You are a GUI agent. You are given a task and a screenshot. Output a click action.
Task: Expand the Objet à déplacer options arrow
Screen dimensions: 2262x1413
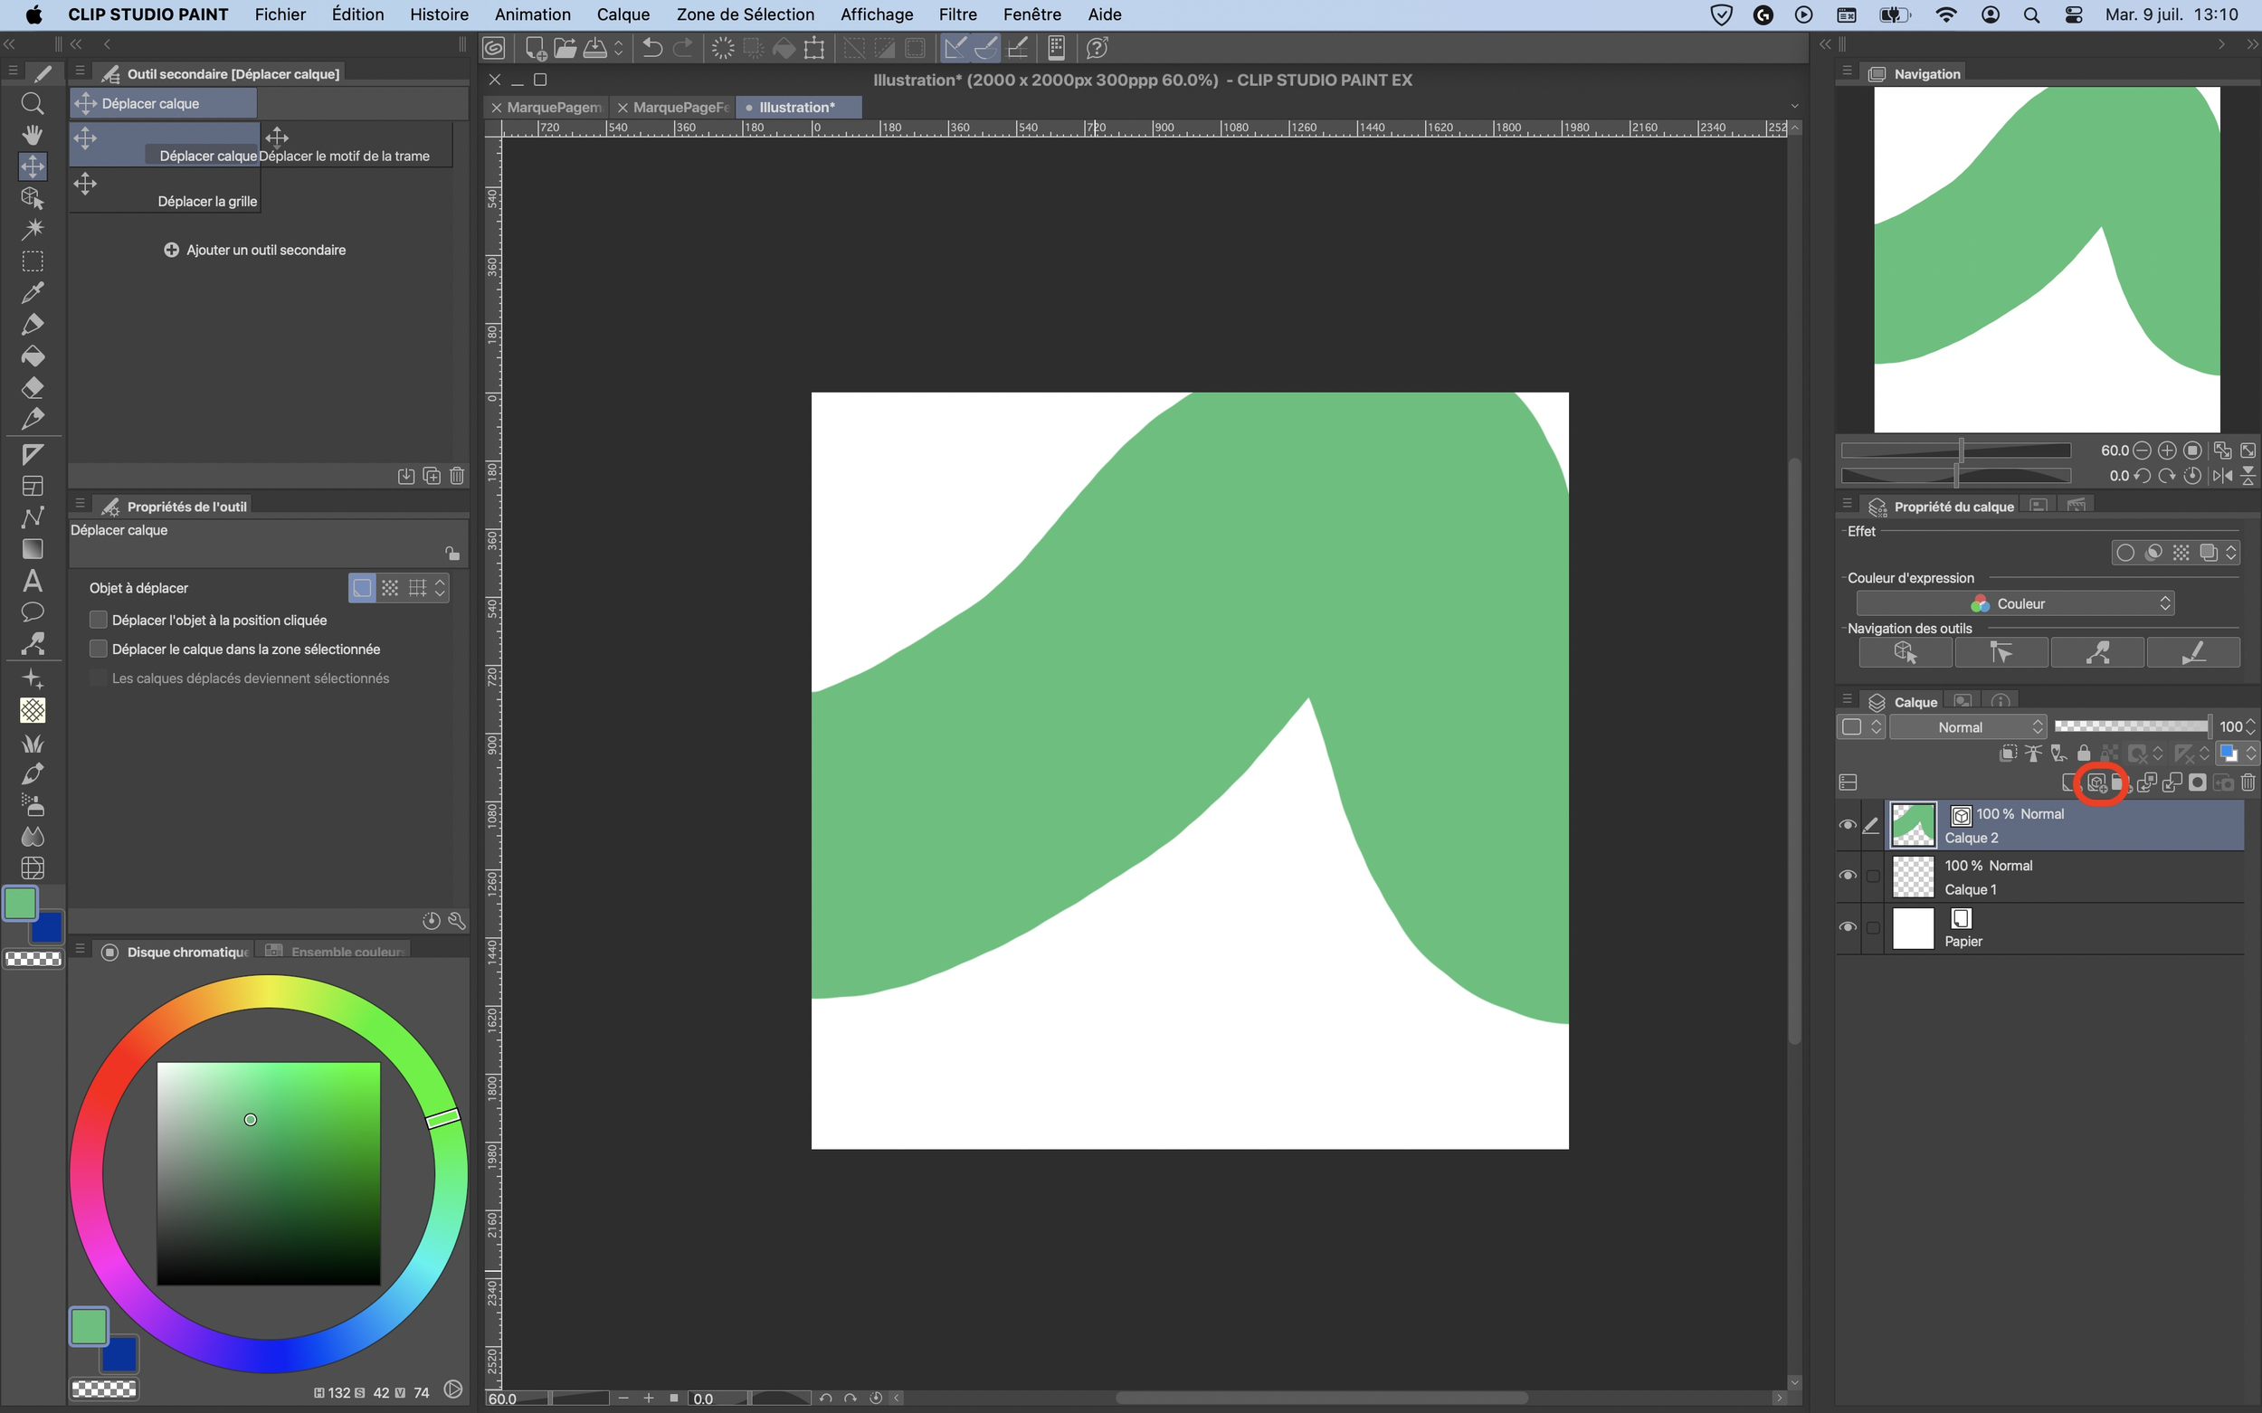pyautogui.click(x=441, y=588)
